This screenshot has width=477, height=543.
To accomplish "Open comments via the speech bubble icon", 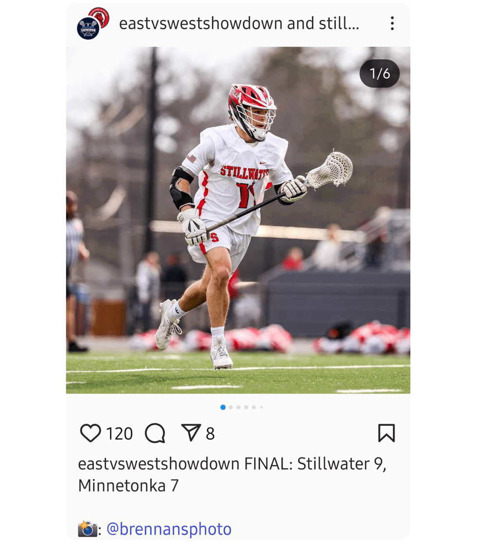I will pos(155,433).
